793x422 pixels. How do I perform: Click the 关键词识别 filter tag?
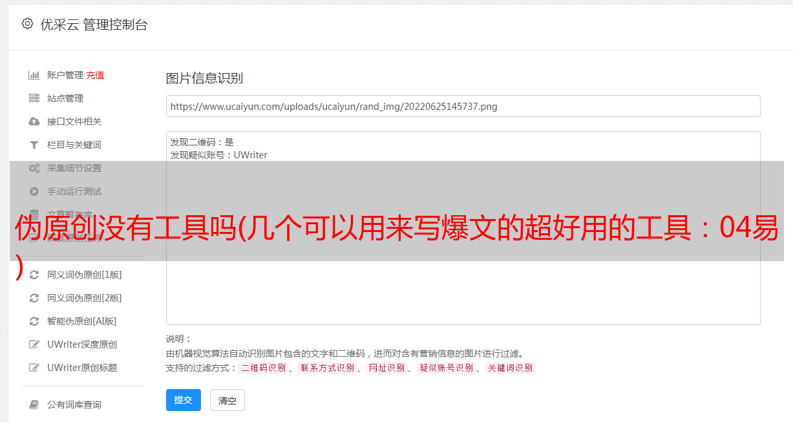pyautogui.click(x=511, y=368)
